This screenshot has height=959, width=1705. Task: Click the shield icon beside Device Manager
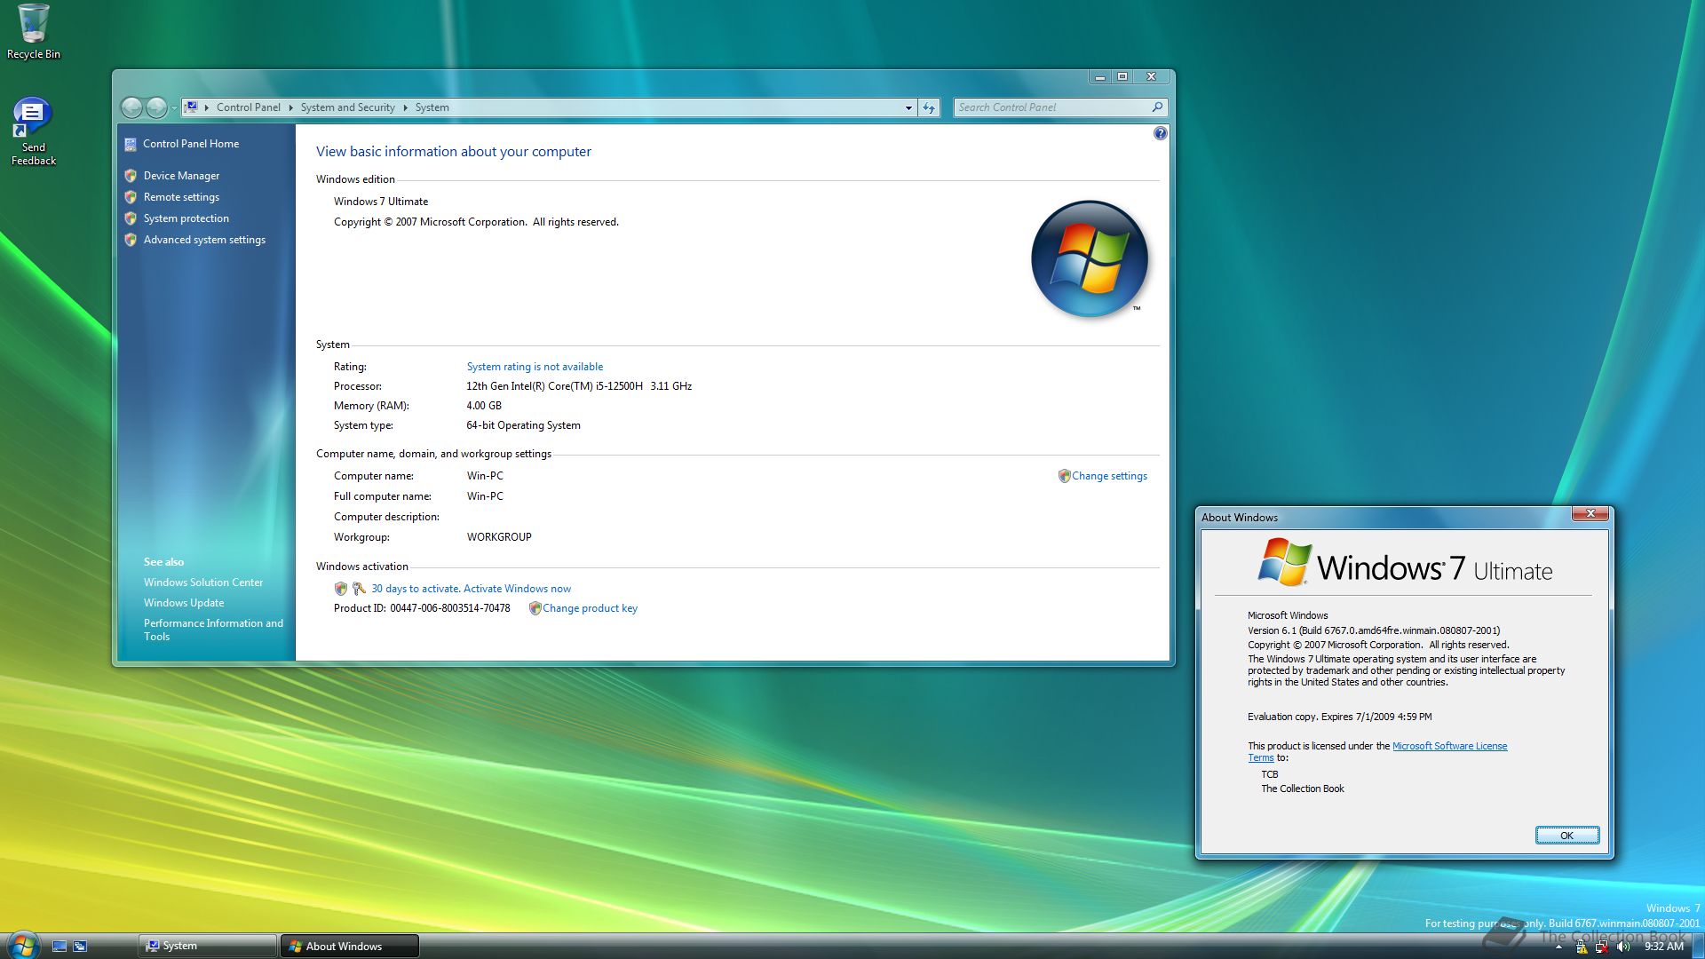tap(131, 176)
